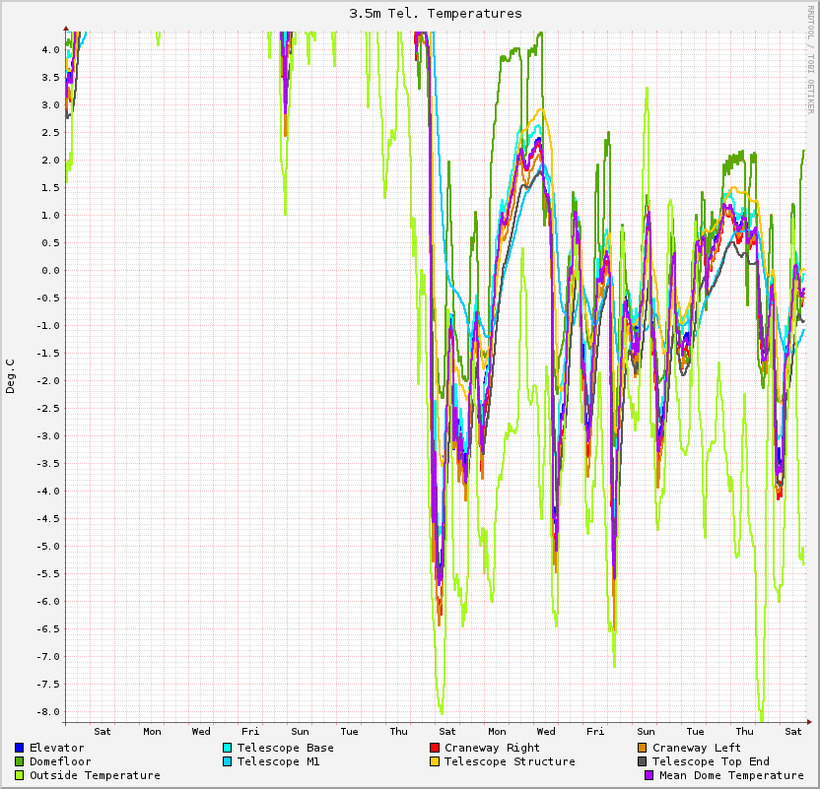Image resolution: width=820 pixels, height=789 pixels.
Task: Pick the yellow Telescope Structure color square
Action: click(435, 761)
